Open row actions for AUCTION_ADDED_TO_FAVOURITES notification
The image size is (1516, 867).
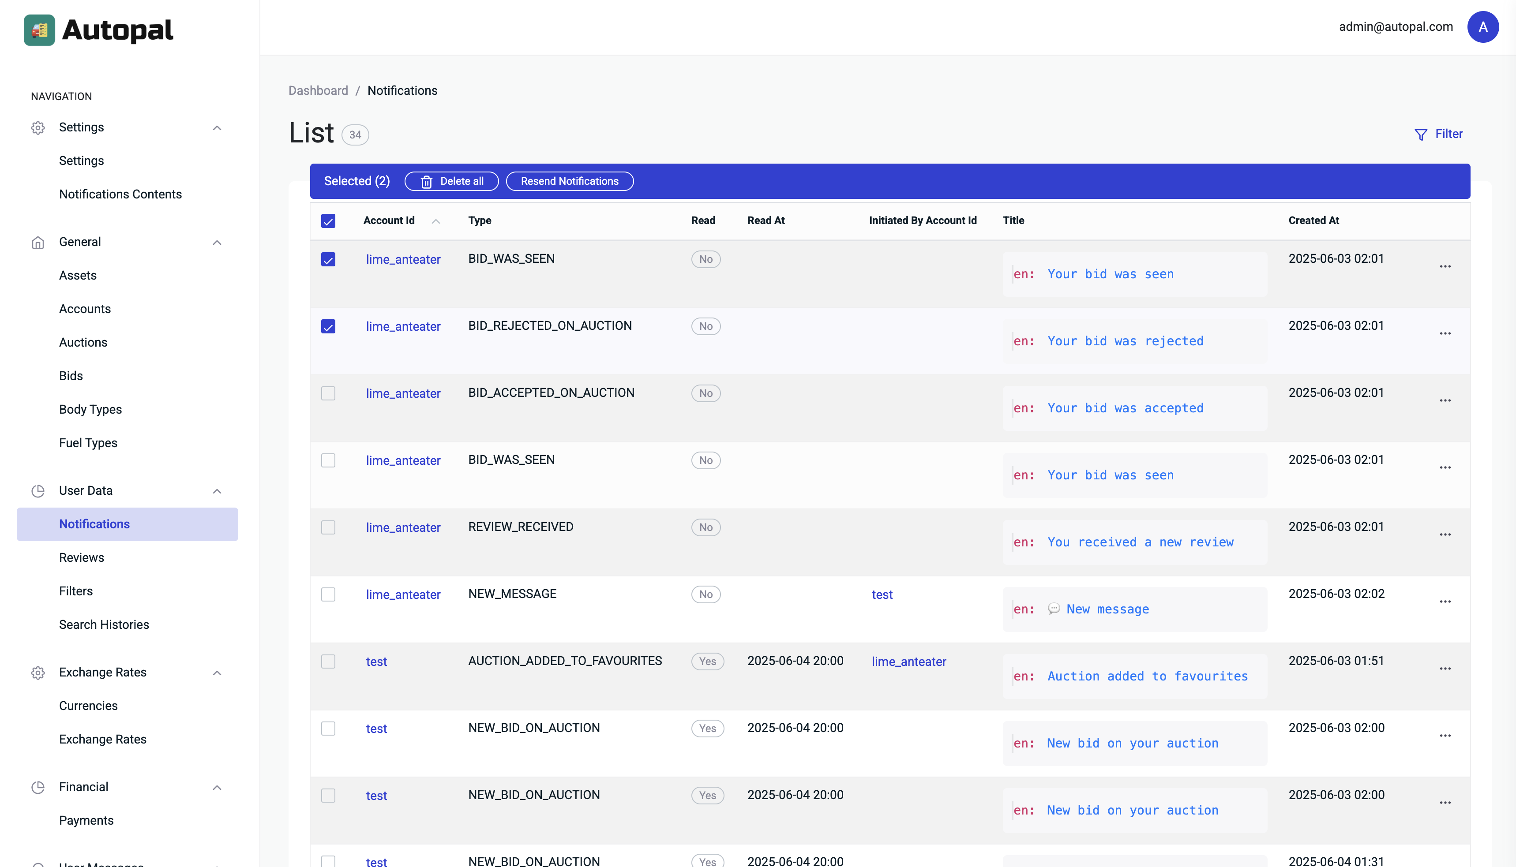click(x=1445, y=669)
